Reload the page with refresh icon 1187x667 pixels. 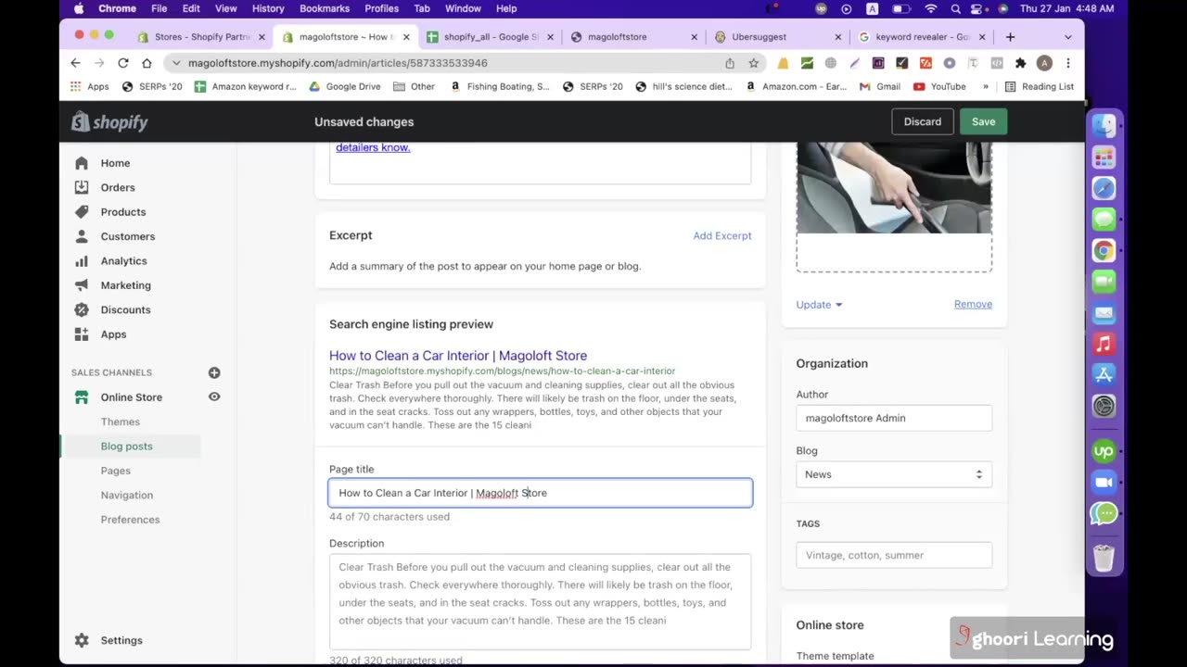click(x=122, y=63)
